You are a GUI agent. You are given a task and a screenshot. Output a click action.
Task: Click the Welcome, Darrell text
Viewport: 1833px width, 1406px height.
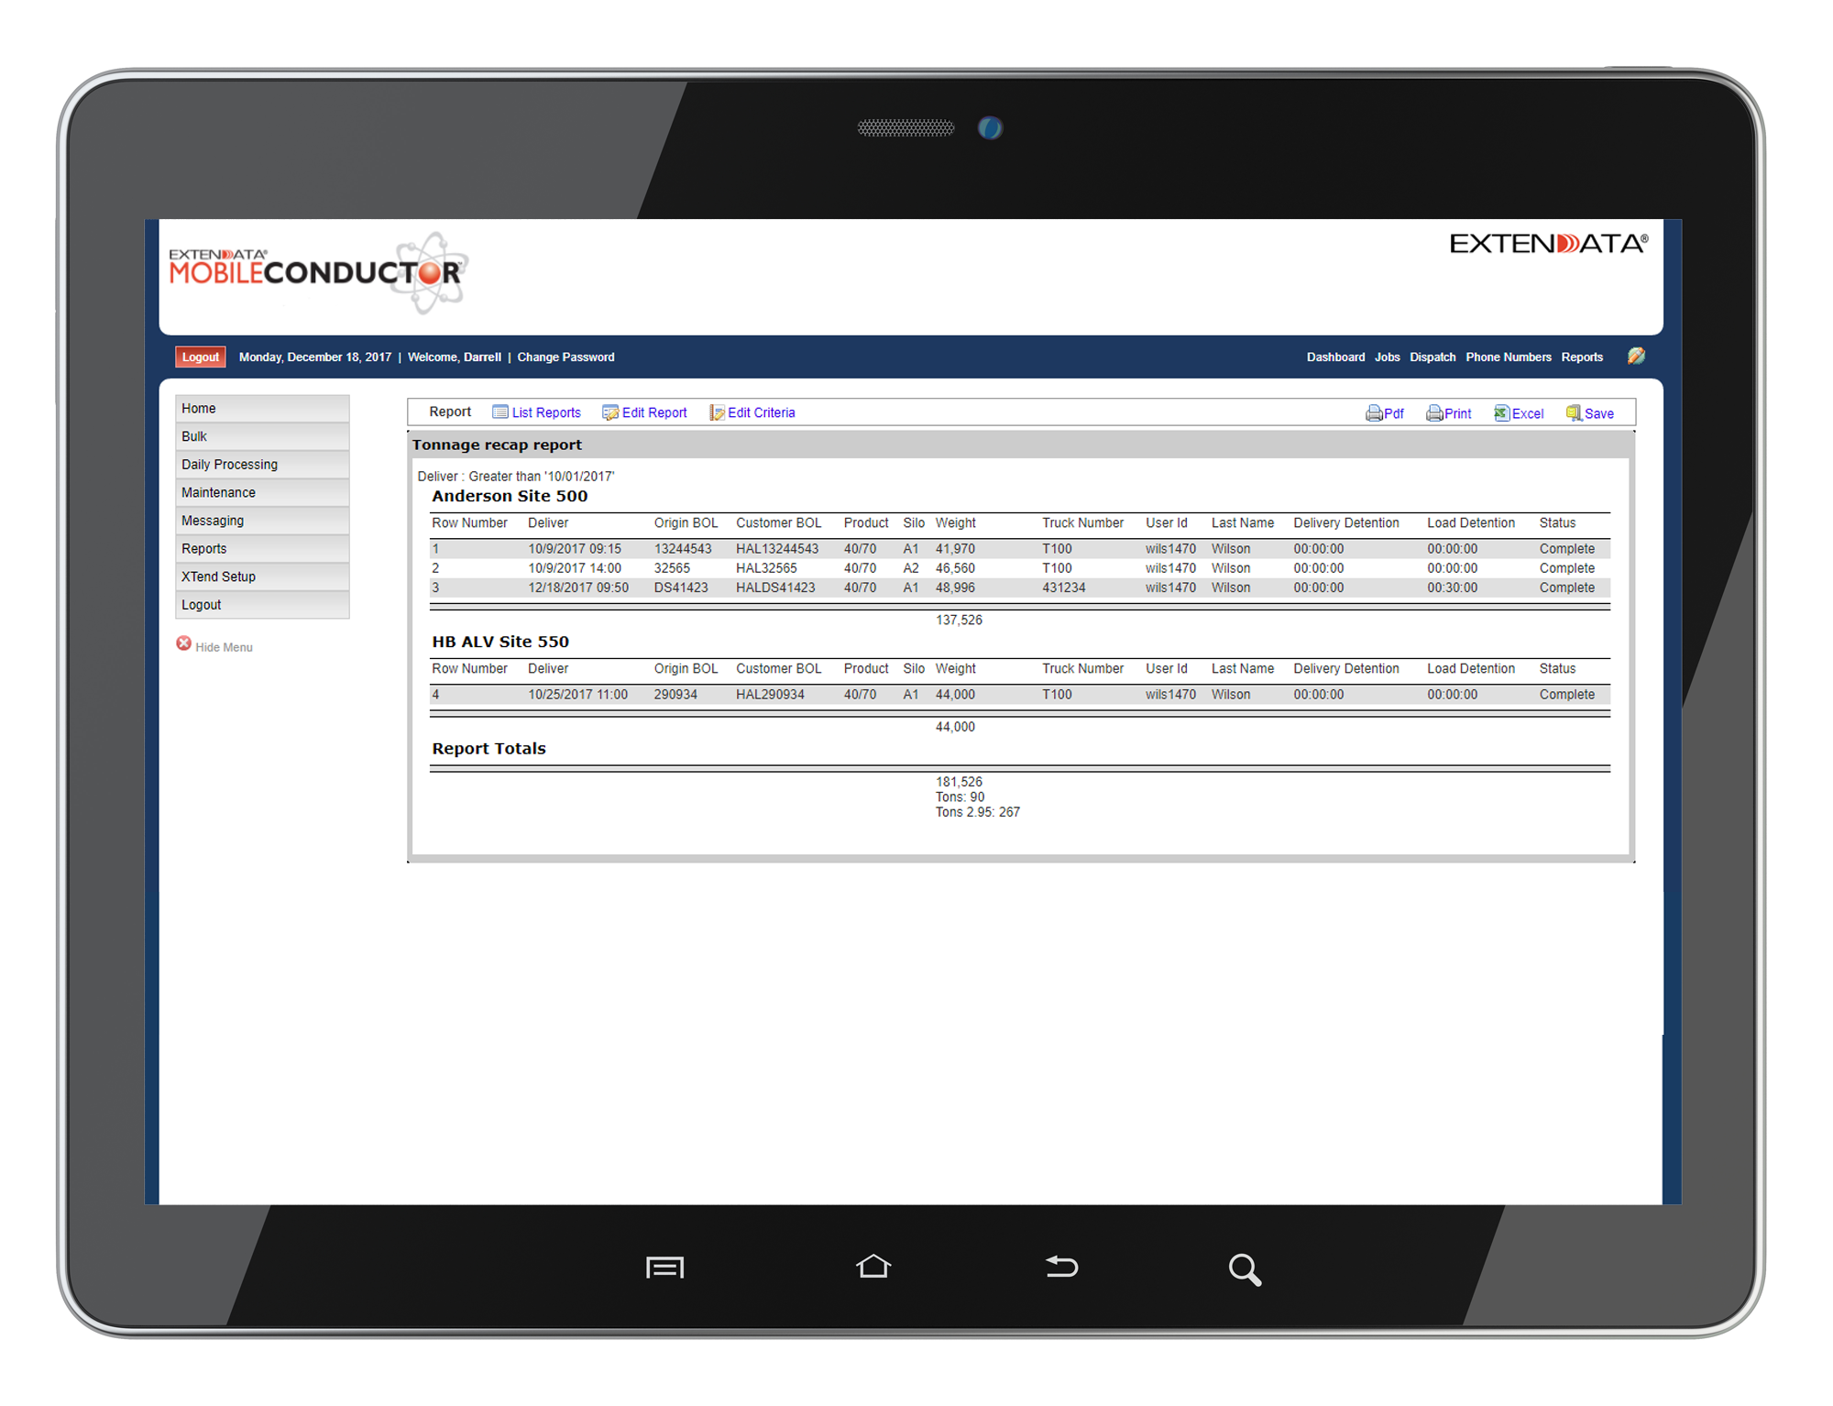[454, 357]
